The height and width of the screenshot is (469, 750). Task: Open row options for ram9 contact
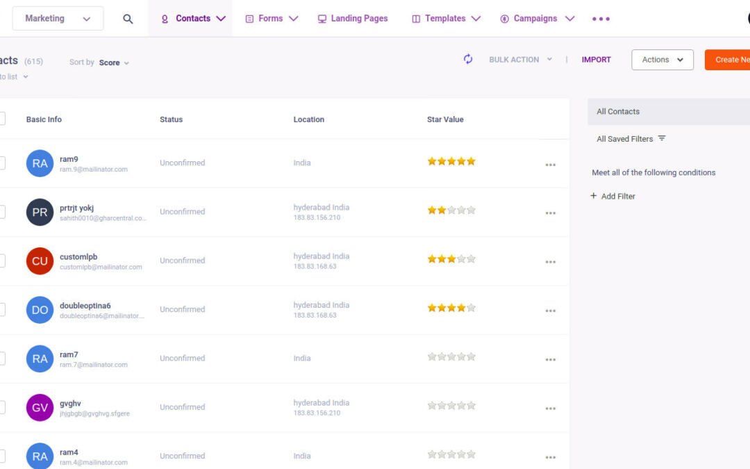551,165
